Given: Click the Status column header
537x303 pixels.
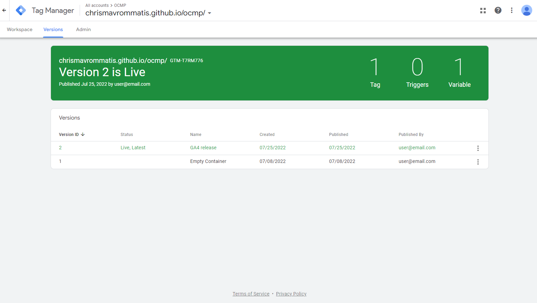Looking at the screenshot, I should click(x=127, y=135).
